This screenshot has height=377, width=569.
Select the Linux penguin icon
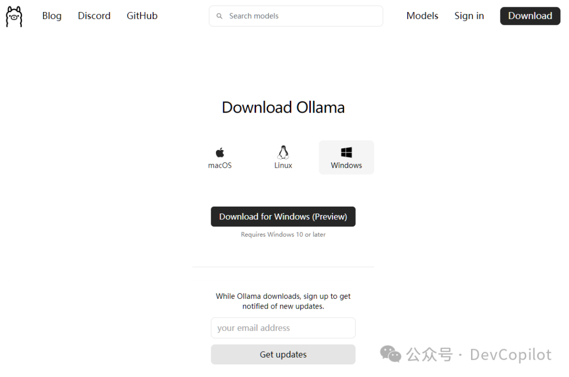click(x=283, y=152)
